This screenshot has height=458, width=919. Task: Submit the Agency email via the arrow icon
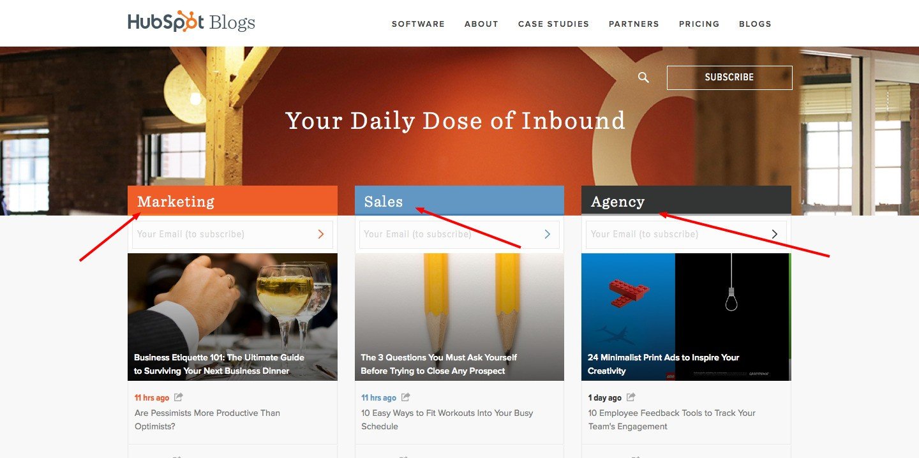(774, 234)
